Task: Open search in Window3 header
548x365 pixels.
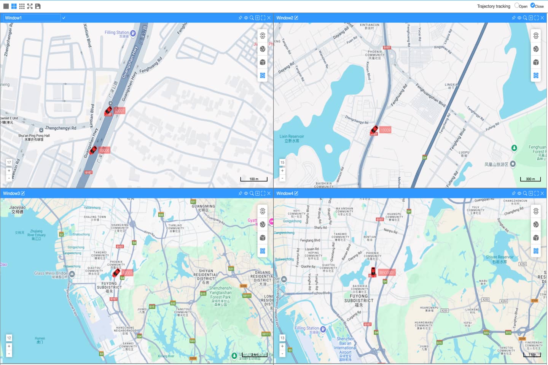Action: 252,194
